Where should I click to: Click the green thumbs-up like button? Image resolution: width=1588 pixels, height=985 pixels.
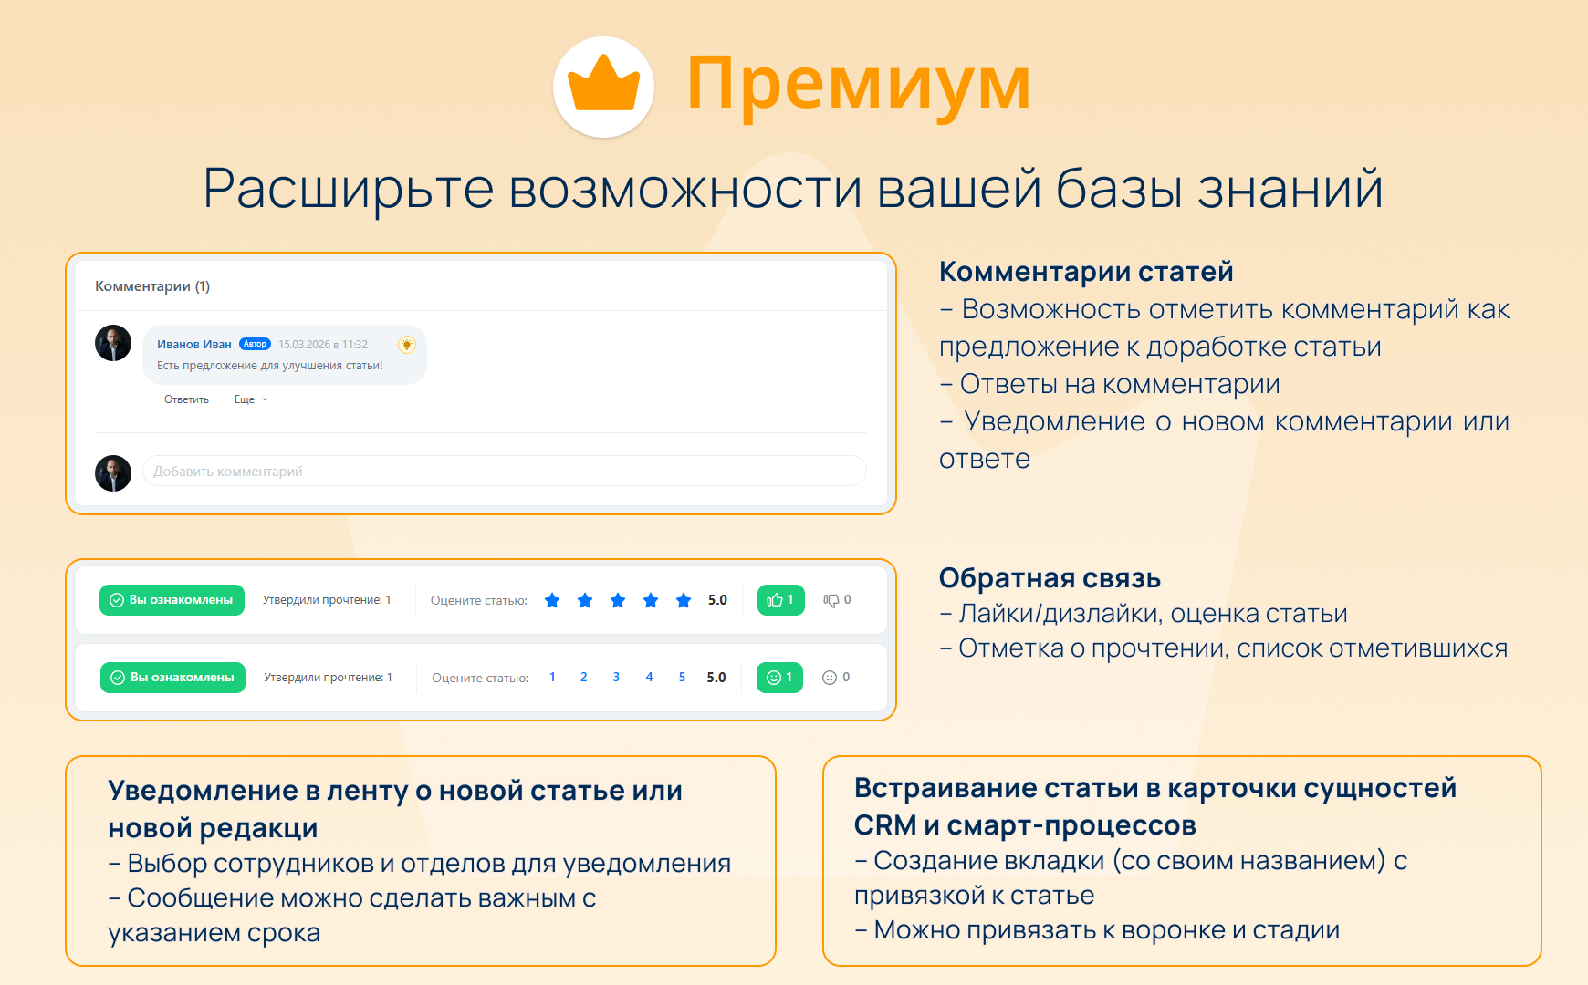tap(781, 600)
